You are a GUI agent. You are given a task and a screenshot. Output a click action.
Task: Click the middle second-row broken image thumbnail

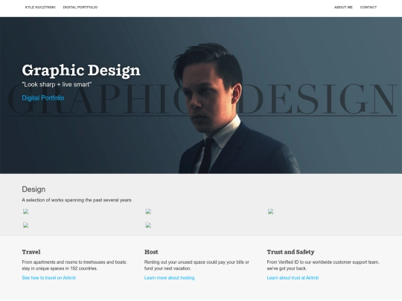148,225
